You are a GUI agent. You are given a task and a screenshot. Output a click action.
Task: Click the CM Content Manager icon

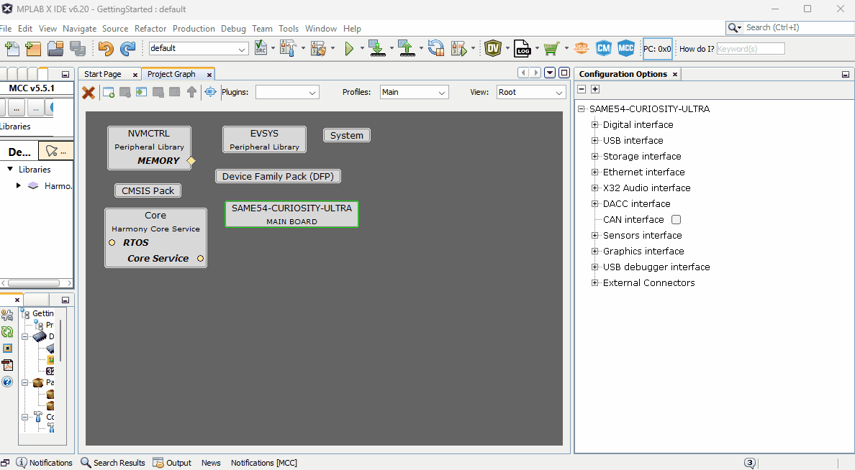604,48
